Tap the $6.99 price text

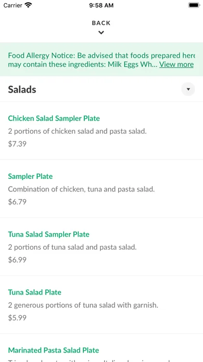pos(17,260)
